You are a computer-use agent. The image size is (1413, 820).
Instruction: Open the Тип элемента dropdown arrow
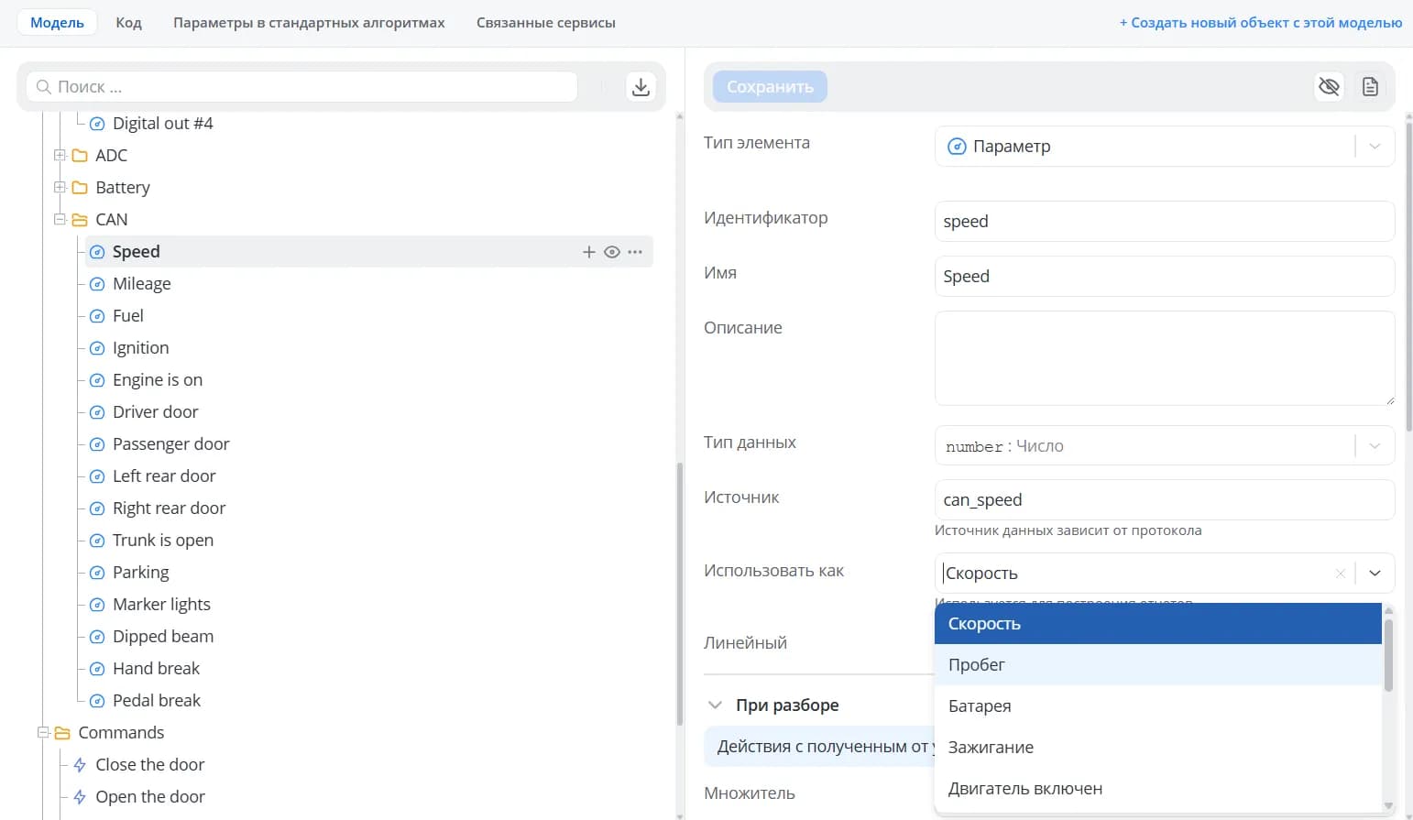pos(1375,147)
